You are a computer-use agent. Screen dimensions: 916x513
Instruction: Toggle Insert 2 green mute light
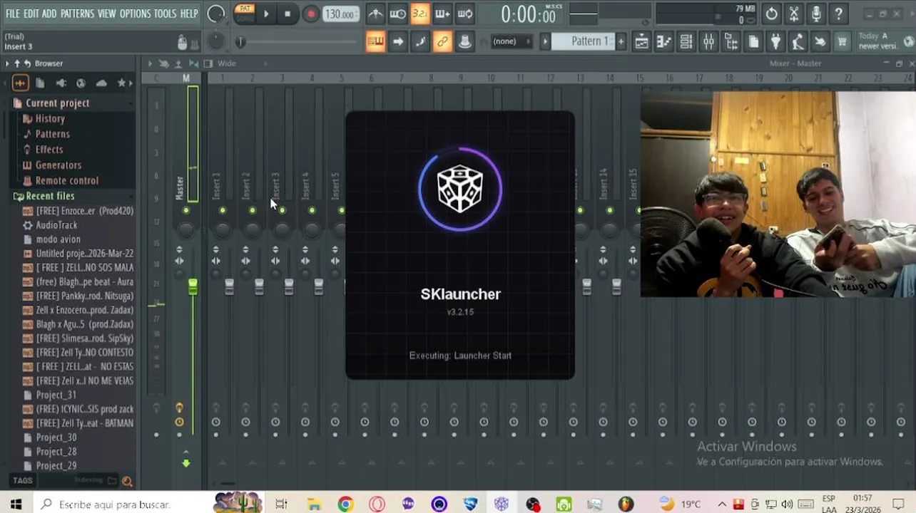point(253,210)
